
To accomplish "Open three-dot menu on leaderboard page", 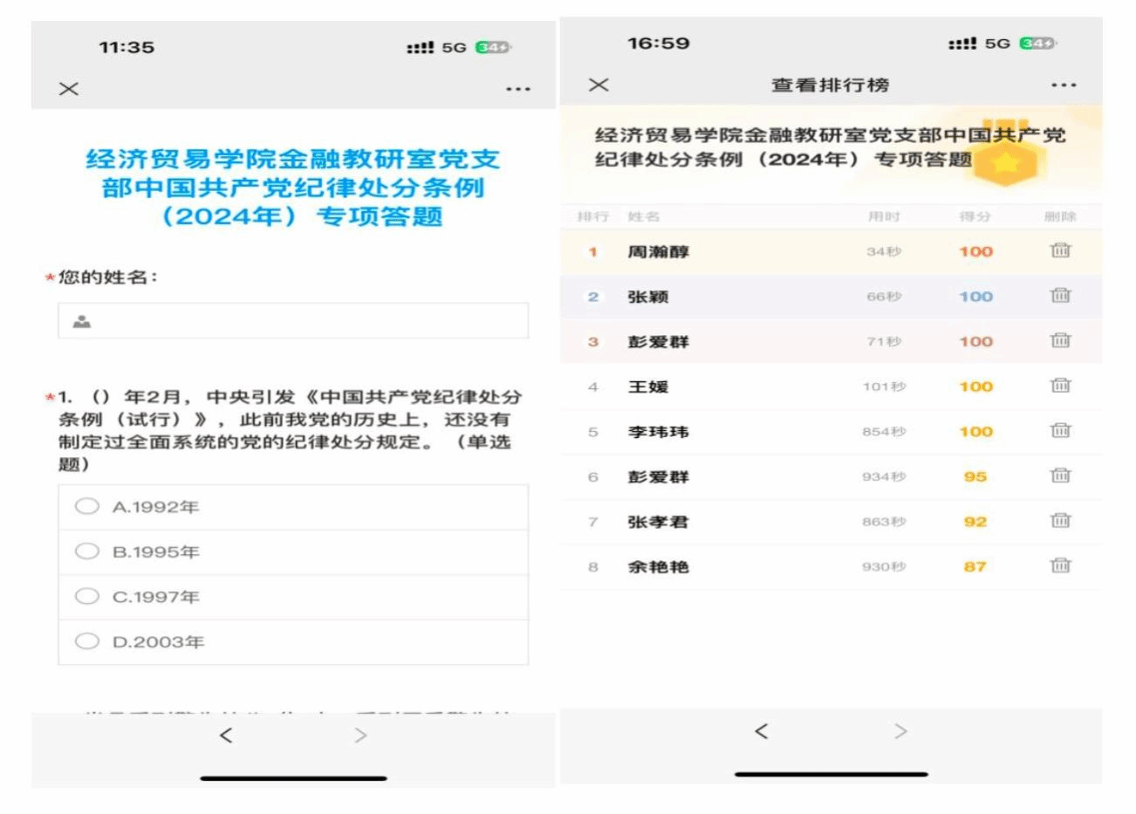I will pos(1064,86).
